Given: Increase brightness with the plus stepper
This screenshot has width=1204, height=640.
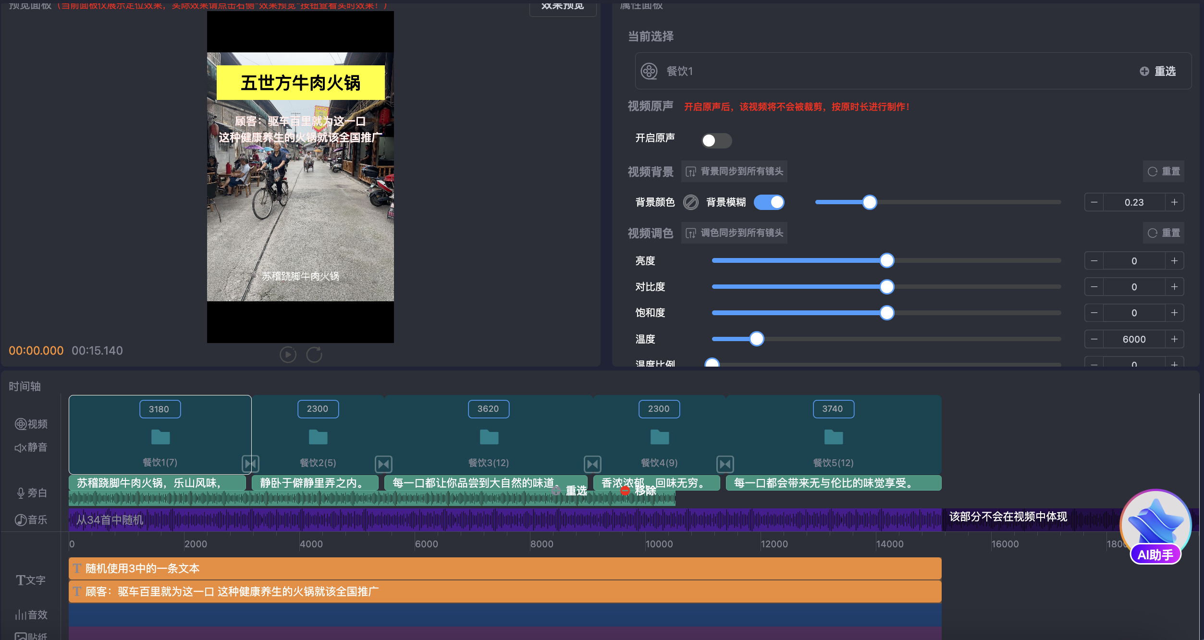Looking at the screenshot, I should [1174, 261].
